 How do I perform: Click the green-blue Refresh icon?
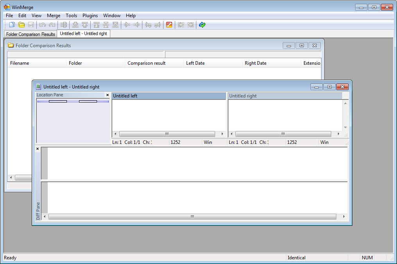pos(202,25)
